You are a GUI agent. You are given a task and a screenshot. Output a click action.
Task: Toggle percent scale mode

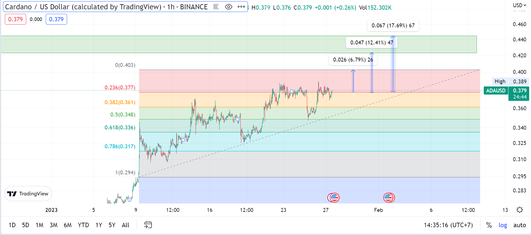pos(489,225)
